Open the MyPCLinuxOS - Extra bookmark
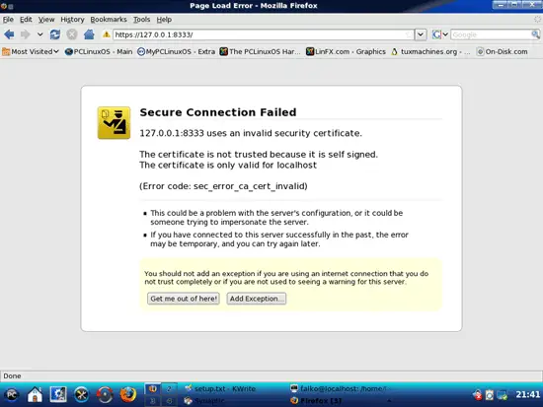 [x=177, y=52]
